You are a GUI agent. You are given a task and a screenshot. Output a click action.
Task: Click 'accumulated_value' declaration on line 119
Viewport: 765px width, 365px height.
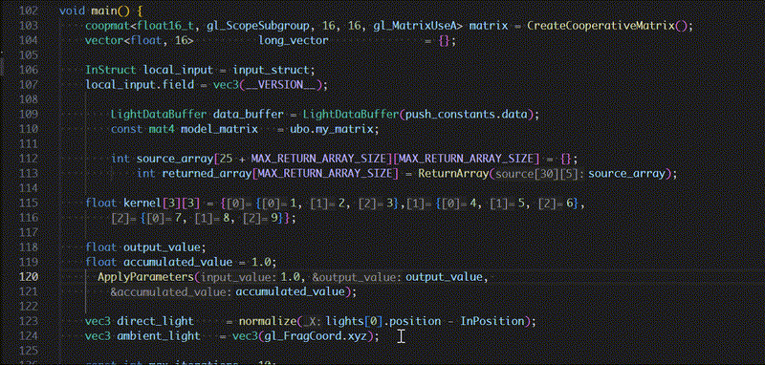[178, 262]
